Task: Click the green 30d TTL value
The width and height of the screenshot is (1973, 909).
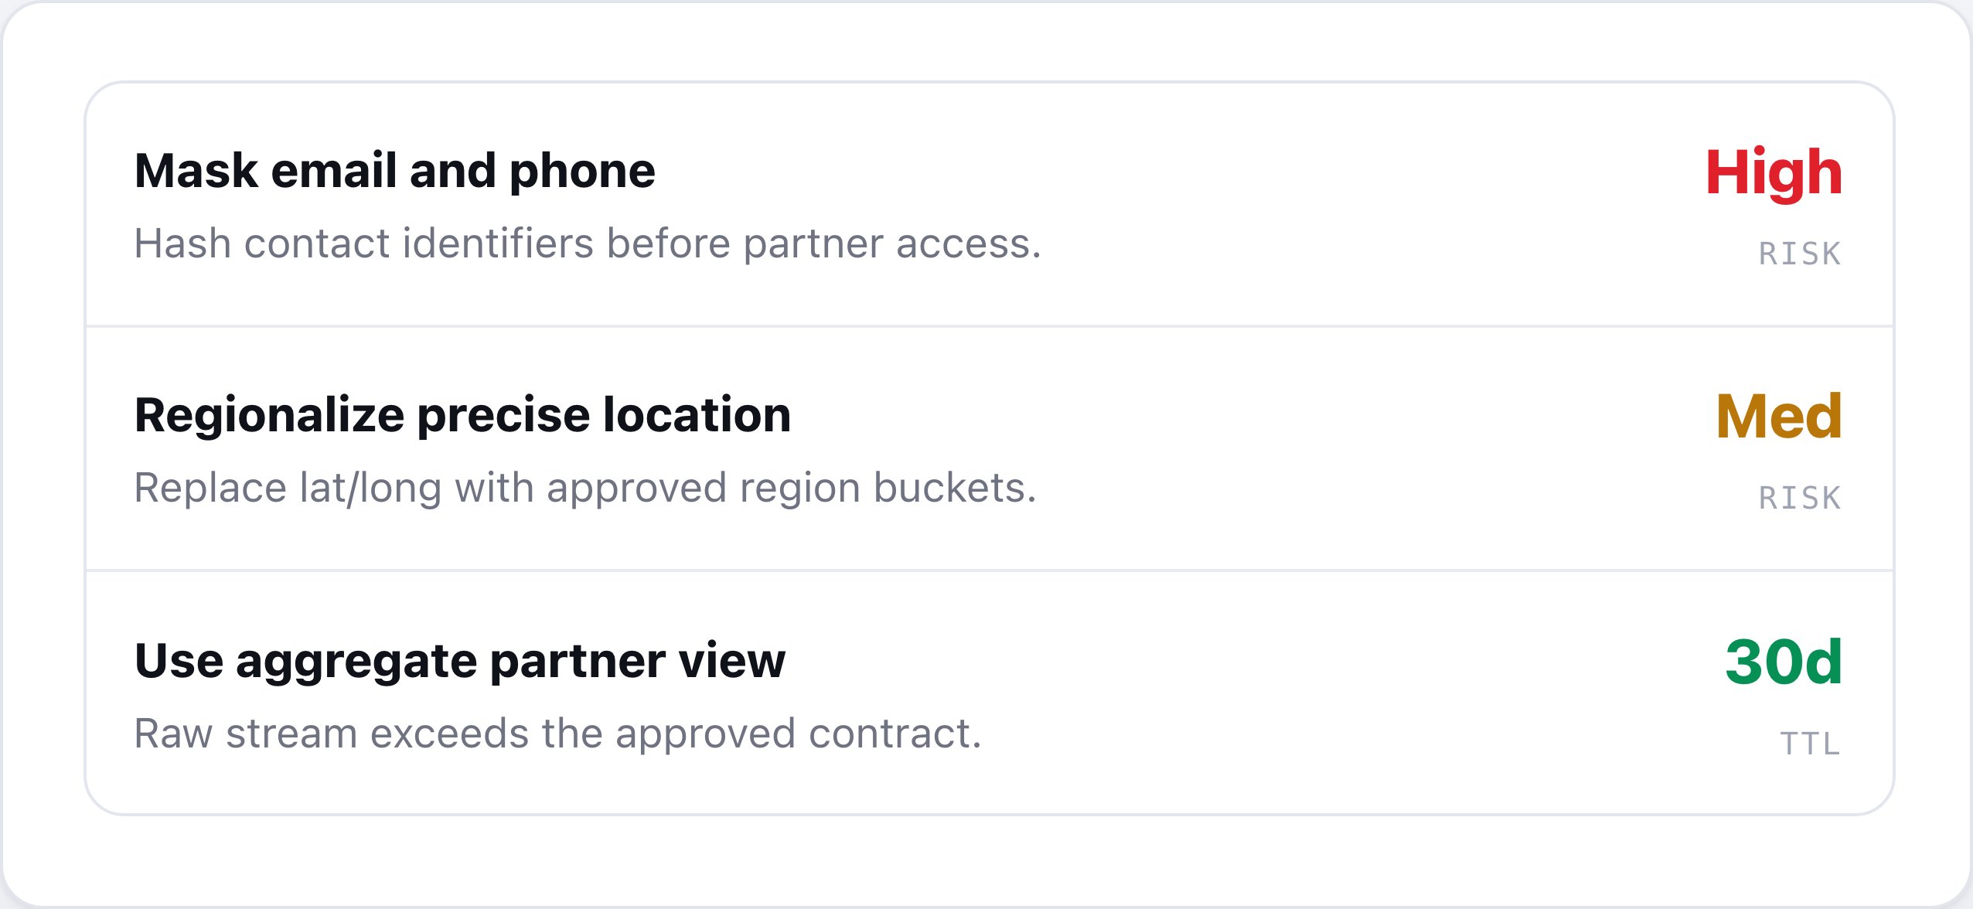Action: point(1784,662)
